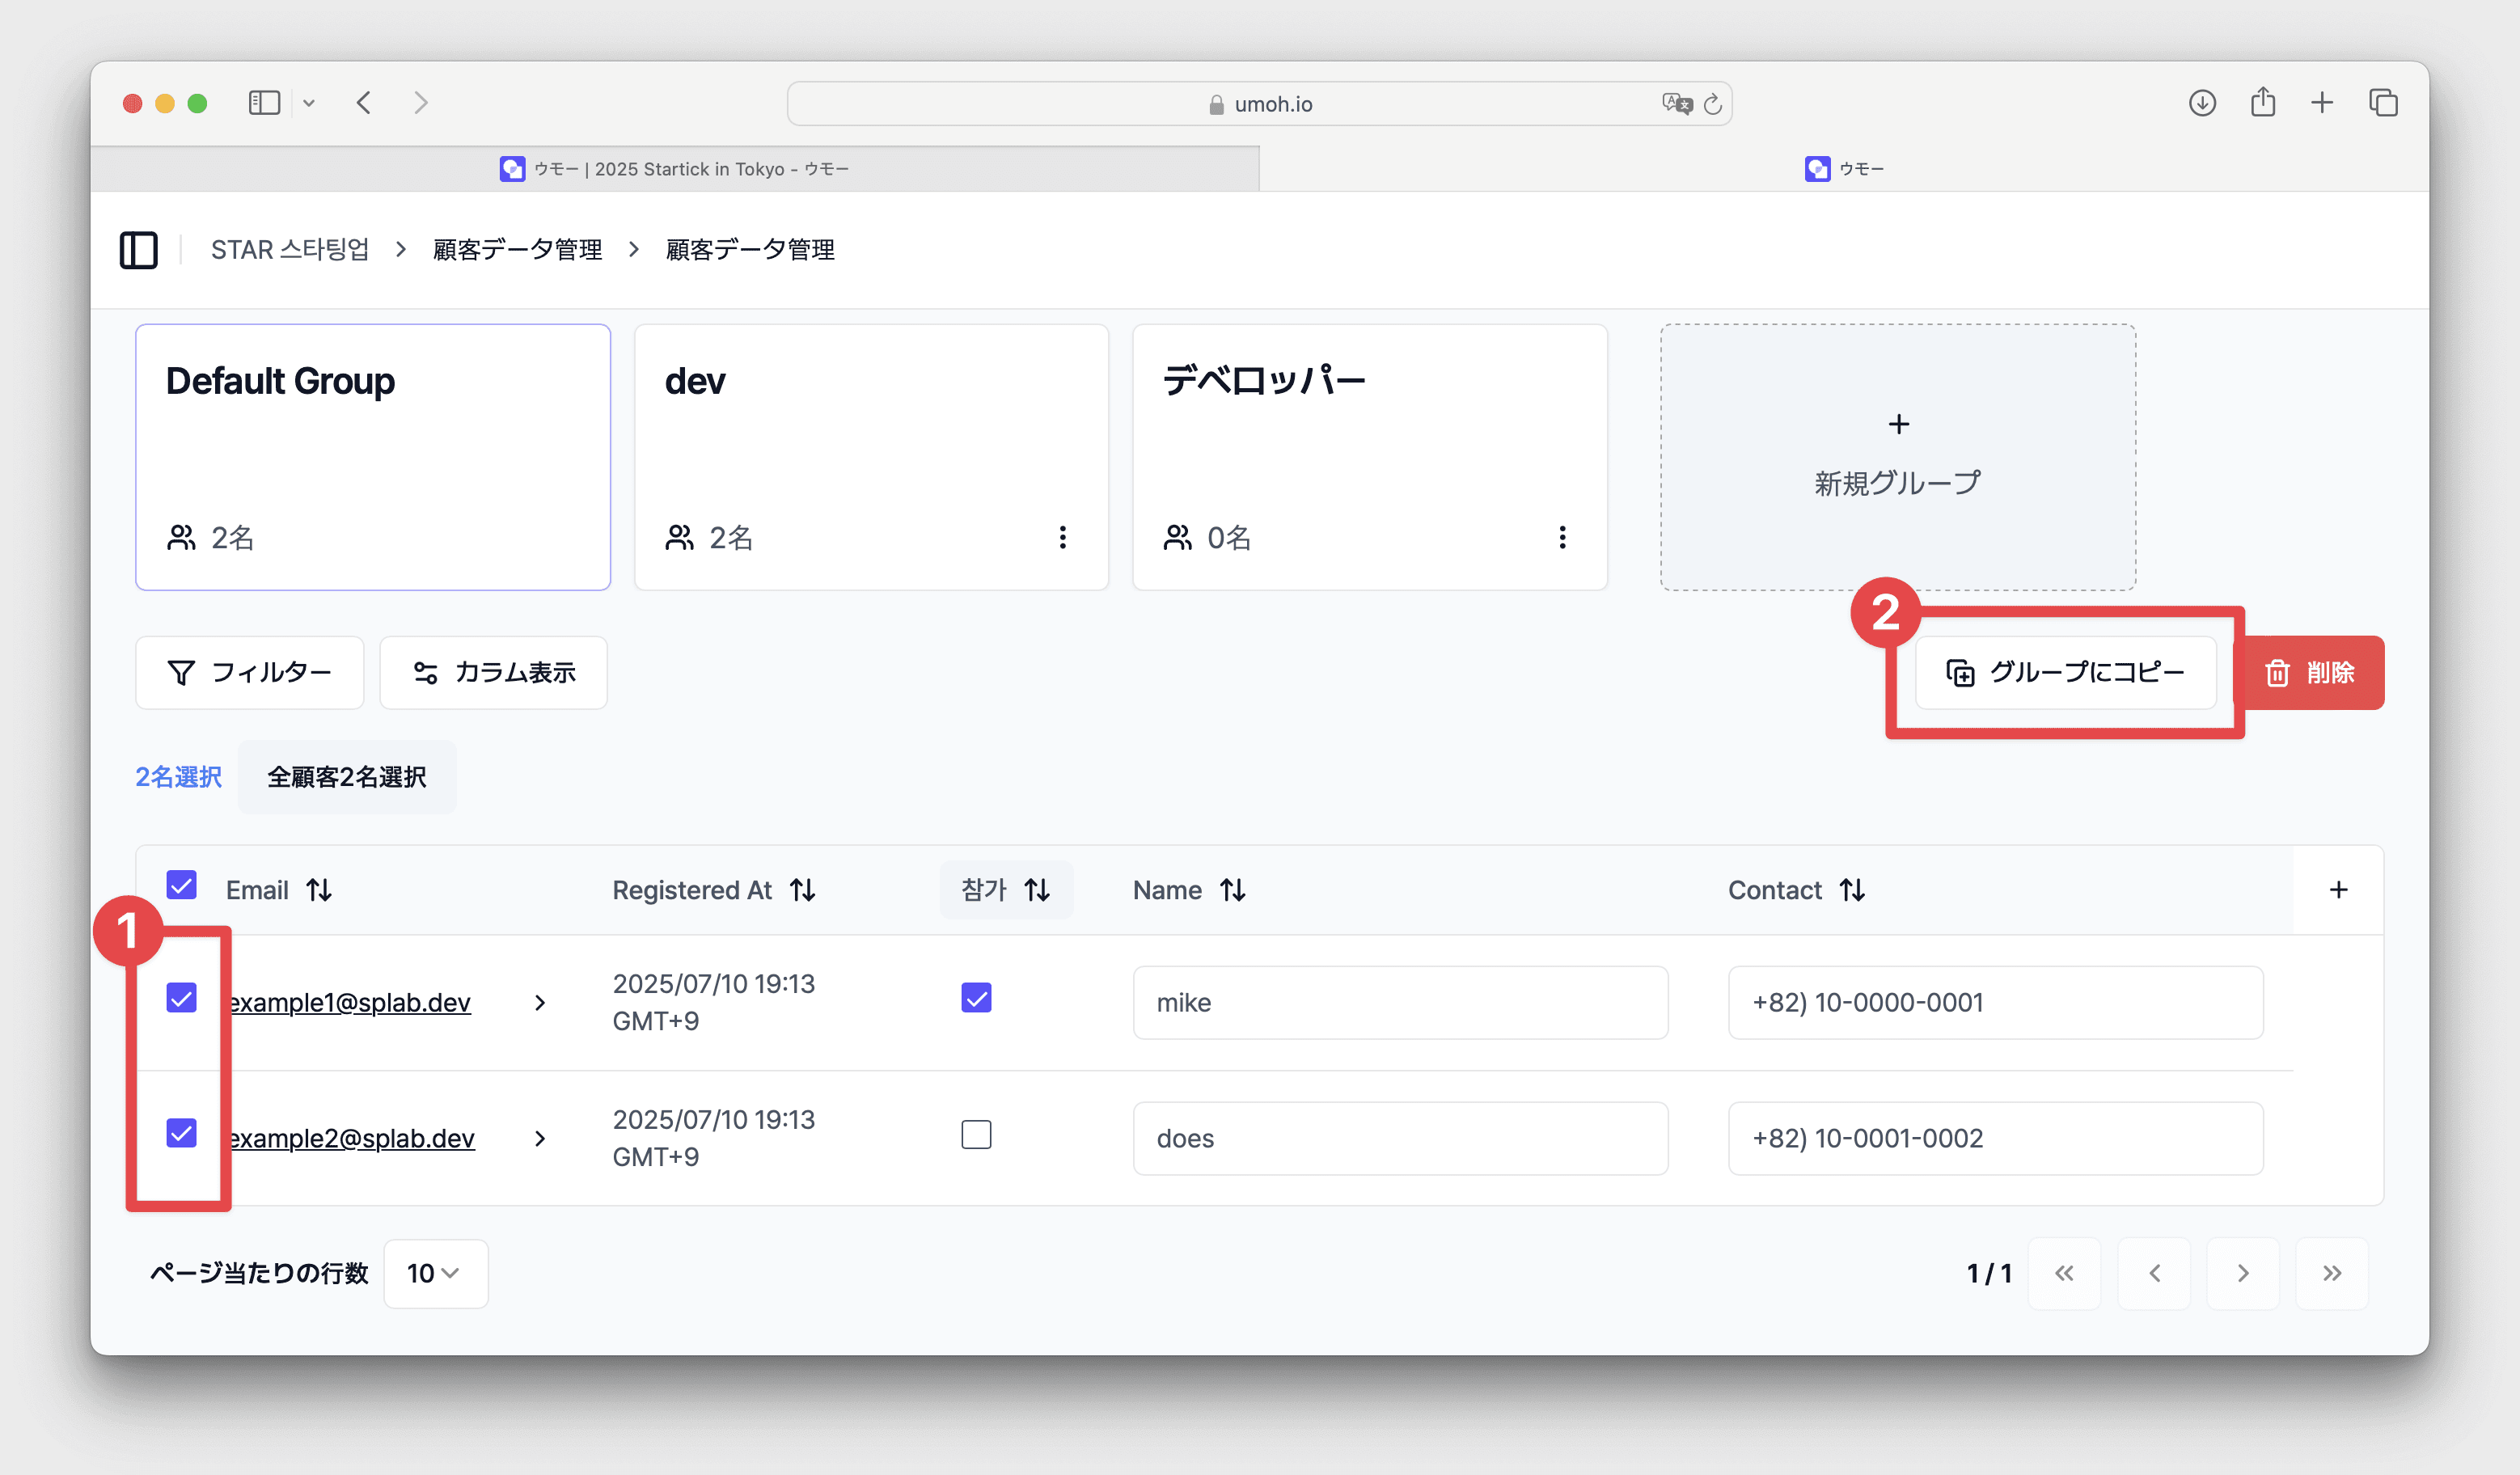Image resolution: width=2520 pixels, height=1475 pixels.
Task: Open the dev group three-dot menu
Action: pyautogui.click(x=1062, y=537)
